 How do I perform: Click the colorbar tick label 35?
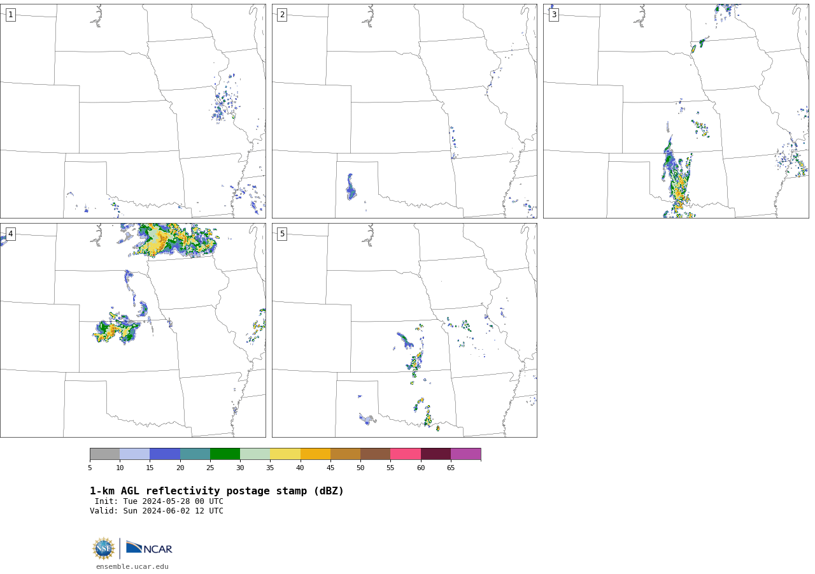tap(270, 468)
